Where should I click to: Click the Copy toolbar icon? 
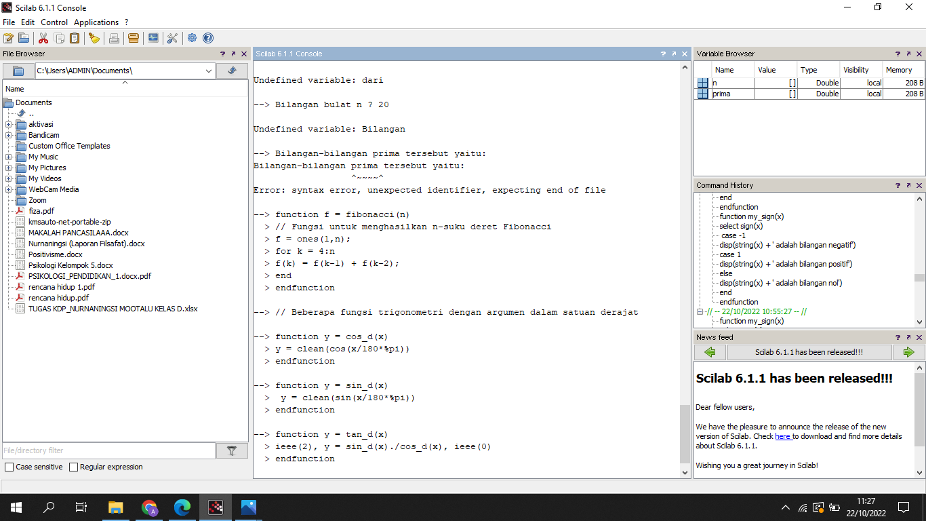point(60,38)
